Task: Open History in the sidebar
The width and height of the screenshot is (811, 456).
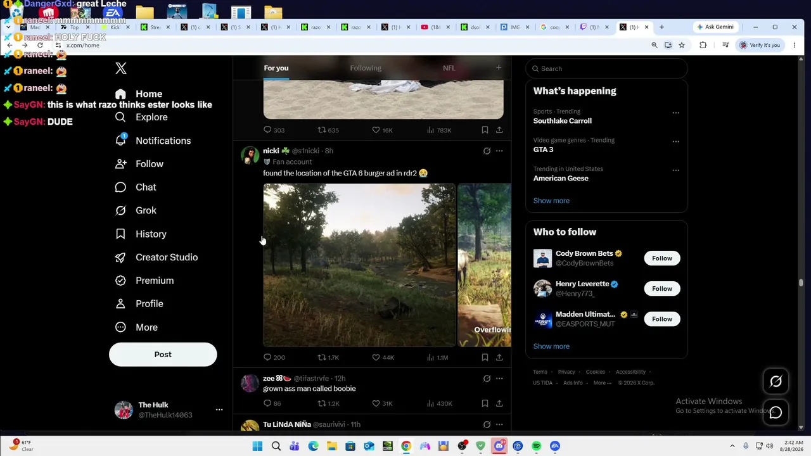Action: pos(141,234)
